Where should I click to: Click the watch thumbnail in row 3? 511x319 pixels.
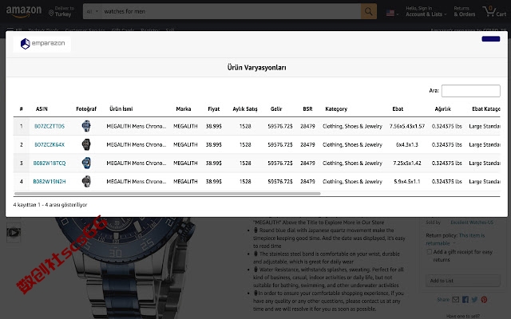86,163
